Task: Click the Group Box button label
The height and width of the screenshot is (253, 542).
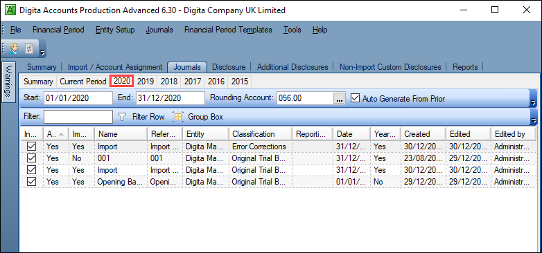Action: 205,117
